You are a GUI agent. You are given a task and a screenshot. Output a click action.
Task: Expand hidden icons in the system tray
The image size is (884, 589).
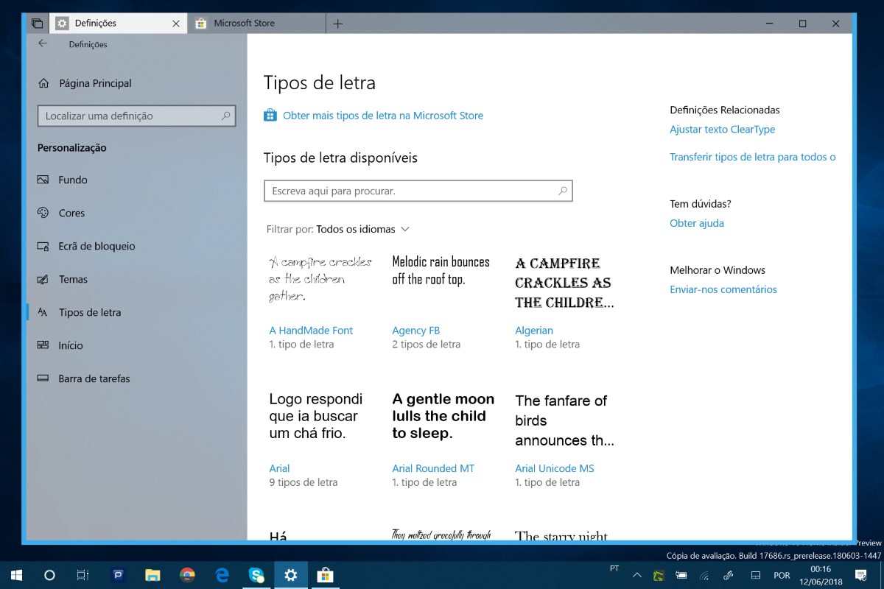point(635,575)
